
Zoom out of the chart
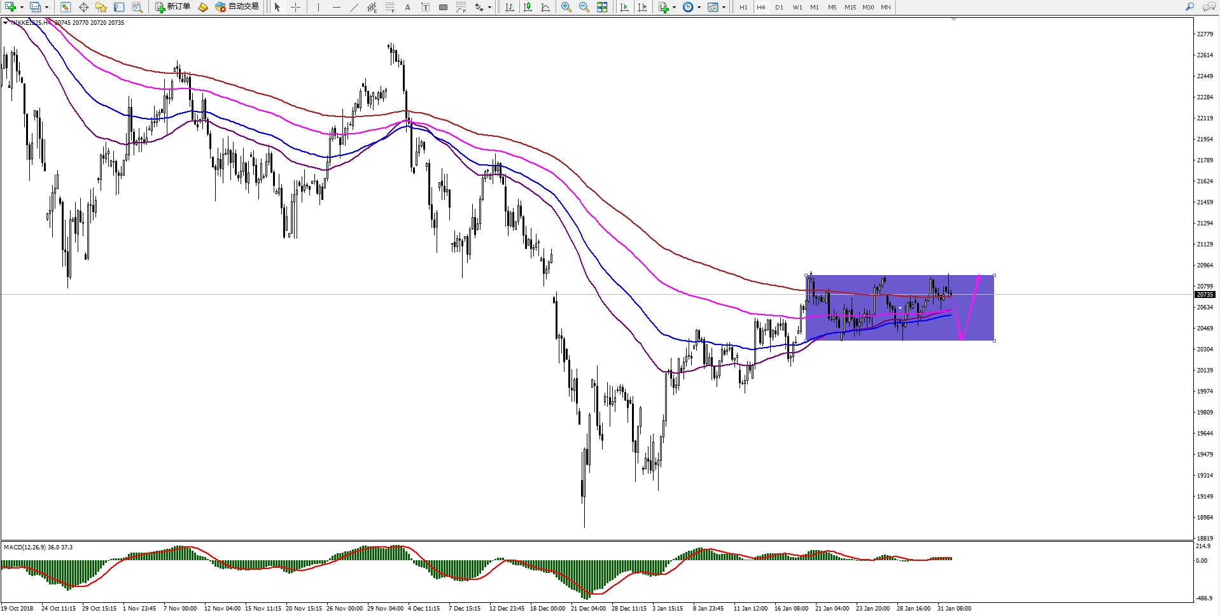point(584,7)
